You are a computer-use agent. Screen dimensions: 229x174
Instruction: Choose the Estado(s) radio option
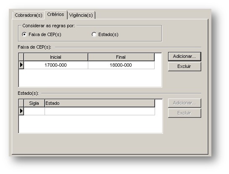105,34
